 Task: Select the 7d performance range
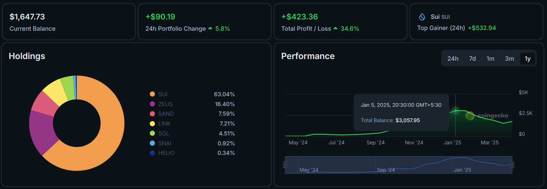(472, 59)
